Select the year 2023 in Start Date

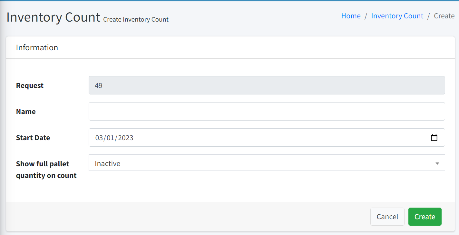pyautogui.click(x=126, y=138)
